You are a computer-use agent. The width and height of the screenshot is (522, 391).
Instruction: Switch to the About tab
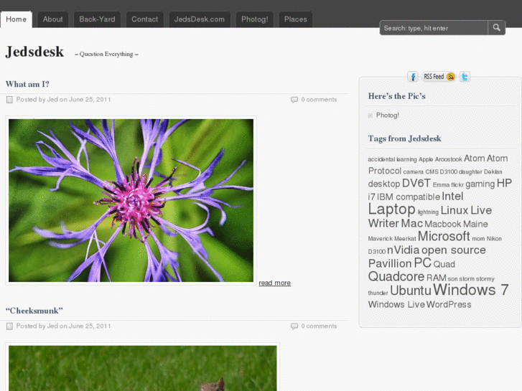pos(53,19)
